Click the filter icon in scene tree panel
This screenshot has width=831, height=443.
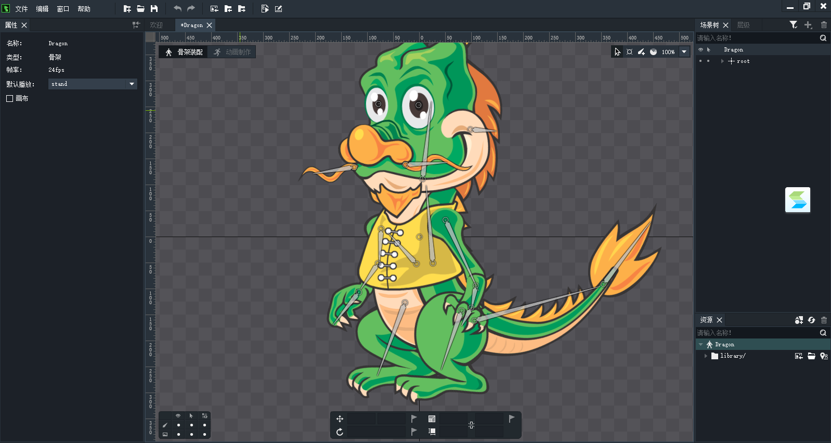pyautogui.click(x=793, y=25)
